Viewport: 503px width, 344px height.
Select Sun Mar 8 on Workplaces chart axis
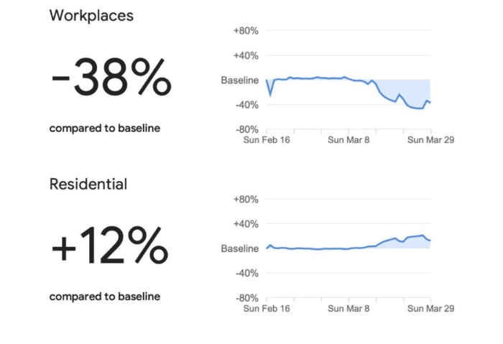tap(348, 140)
